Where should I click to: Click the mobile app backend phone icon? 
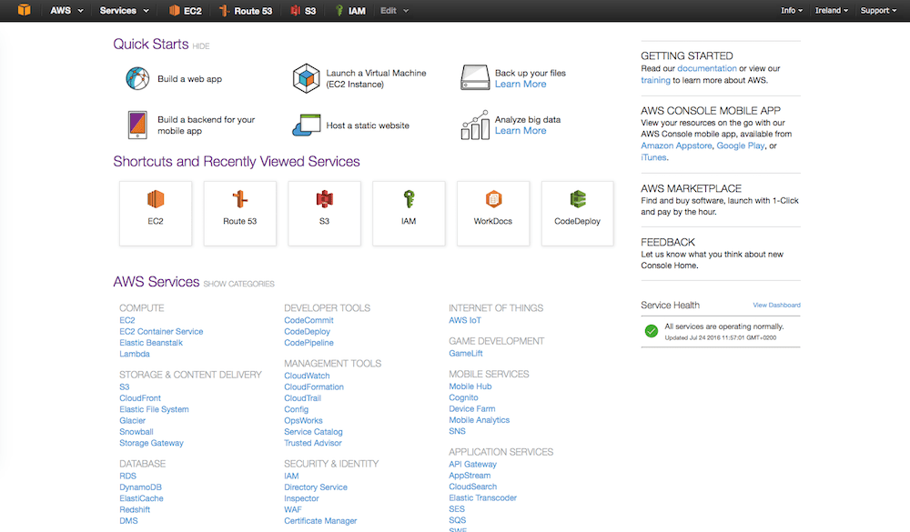coord(137,125)
